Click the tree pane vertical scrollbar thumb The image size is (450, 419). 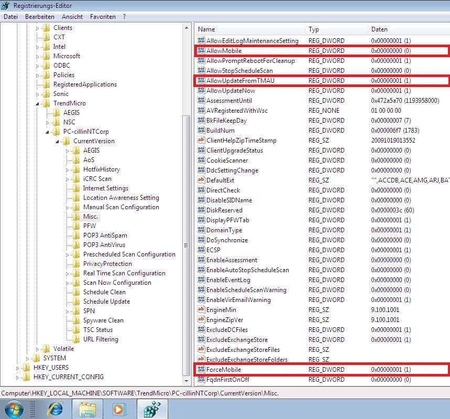click(186, 245)
